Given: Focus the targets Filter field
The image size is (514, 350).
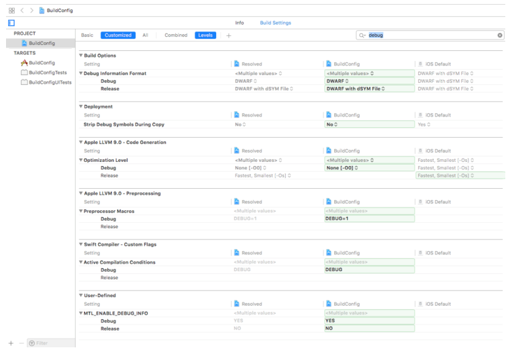Looking at the screenshot, I should [51, 343].
